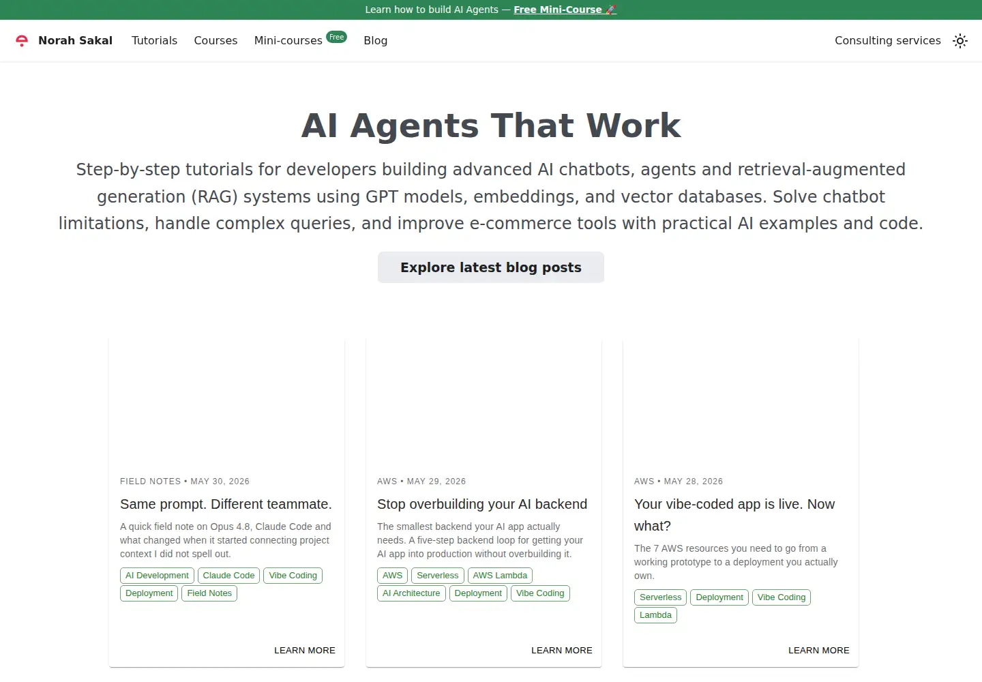Click the Free Mini-Course banner link
This screenshot has width=982, height=682.
(565, 10)
